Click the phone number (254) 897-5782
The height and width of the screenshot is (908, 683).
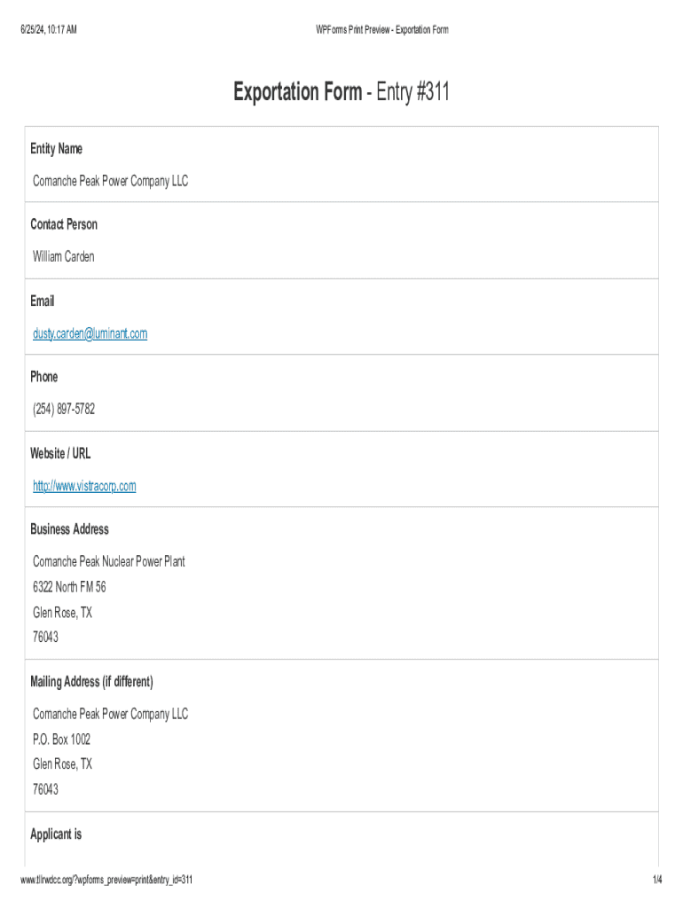click(x=64, y=409)
